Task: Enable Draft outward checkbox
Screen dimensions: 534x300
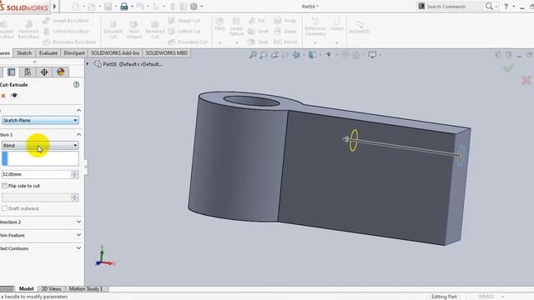Action: pos(4,208)
